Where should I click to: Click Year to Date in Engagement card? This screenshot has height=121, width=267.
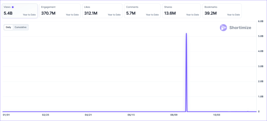72,15
